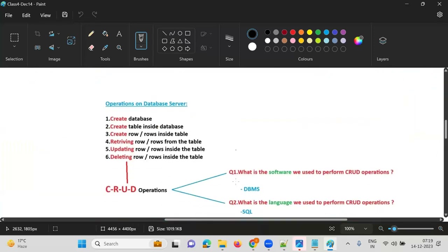Screen dimensions: 448x252
Task: Choose the Rounded rectangle shape
Action: (164, 41)
